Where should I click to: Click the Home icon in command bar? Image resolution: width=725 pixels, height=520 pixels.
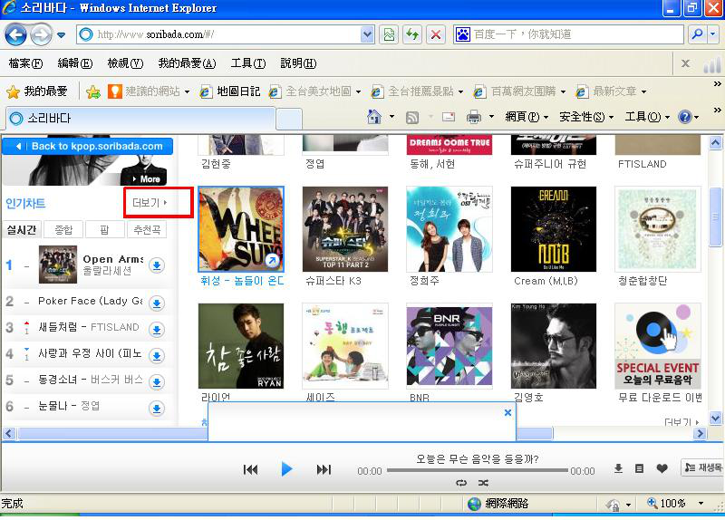[x=374, y=117]
